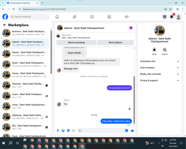
Task: Open the Windows notification center
Action: (181, 143)
